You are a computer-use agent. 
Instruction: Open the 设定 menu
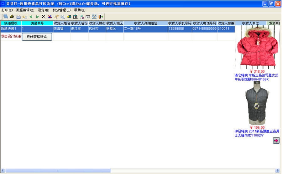[x=43, y=10]
